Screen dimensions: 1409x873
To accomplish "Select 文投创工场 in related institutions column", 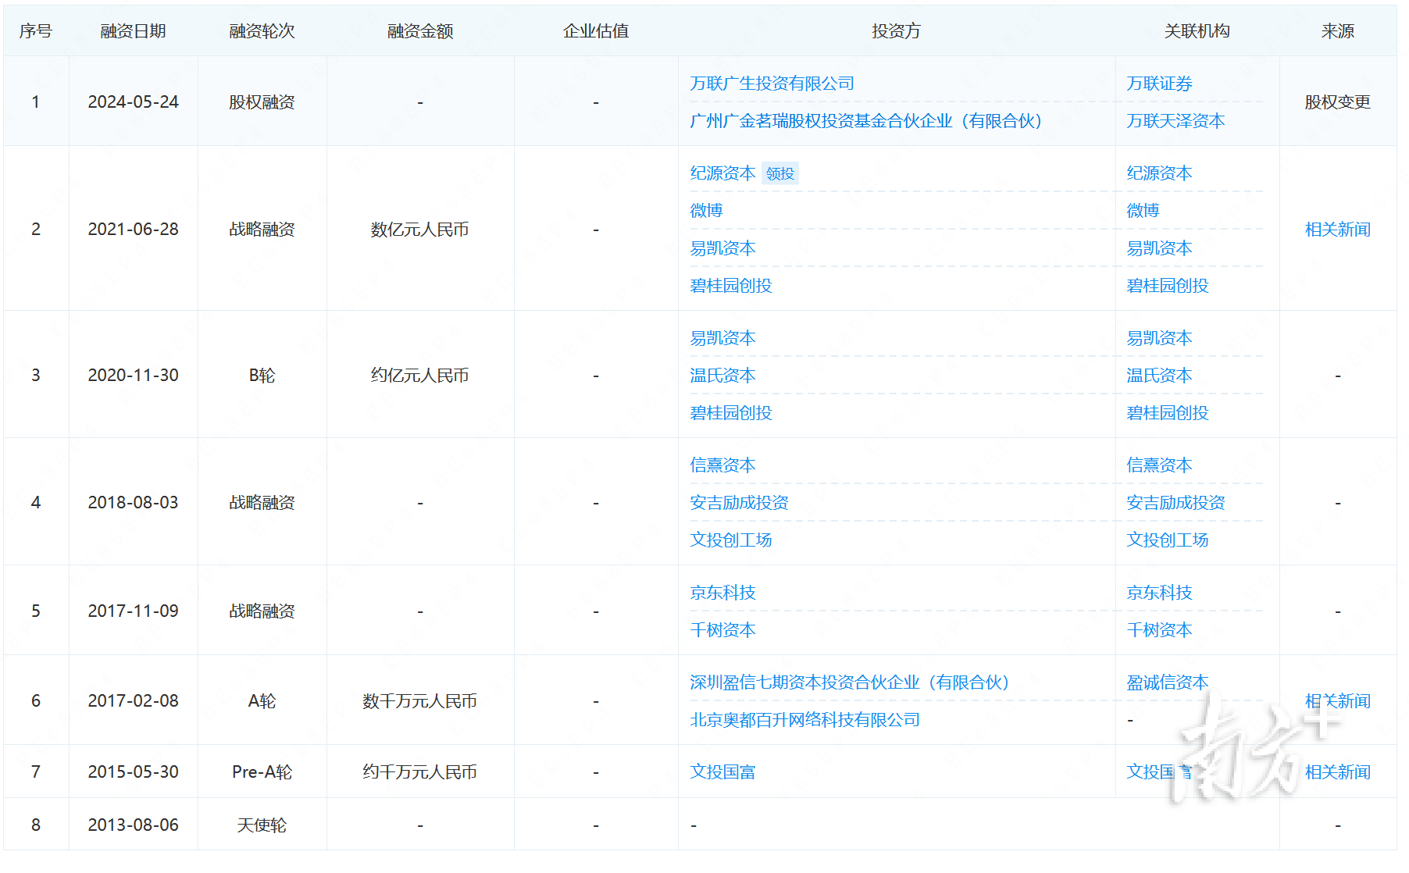I will (x=1167, y=540).
